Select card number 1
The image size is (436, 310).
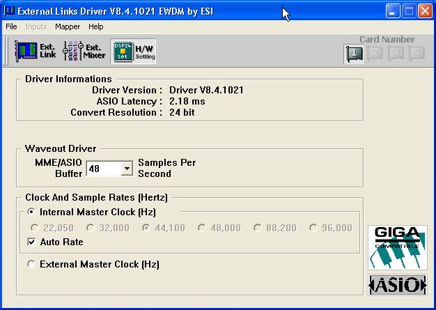tap(354, 54)
